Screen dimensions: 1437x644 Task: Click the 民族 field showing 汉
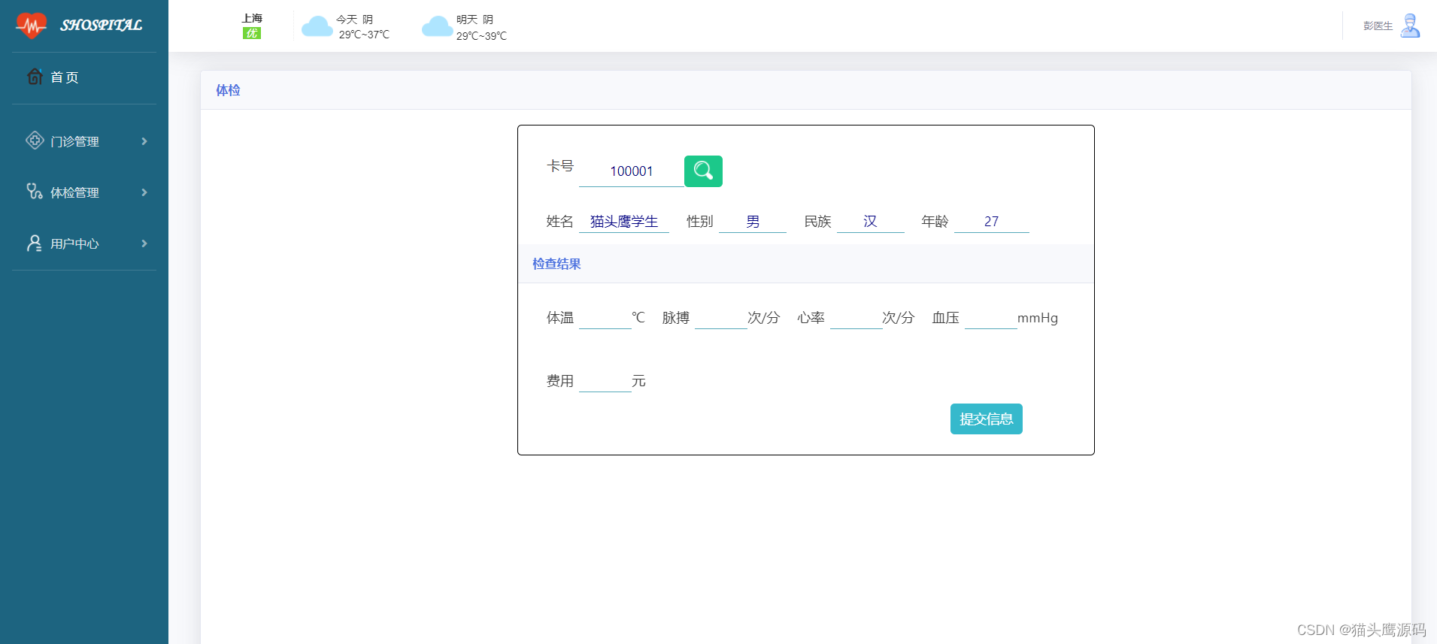871,222
